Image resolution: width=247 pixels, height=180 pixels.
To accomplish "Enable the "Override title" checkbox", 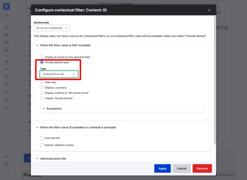I will pos(42,138).
